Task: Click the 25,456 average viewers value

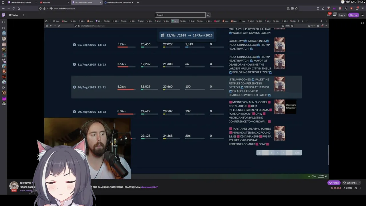Action: point(146,44)
